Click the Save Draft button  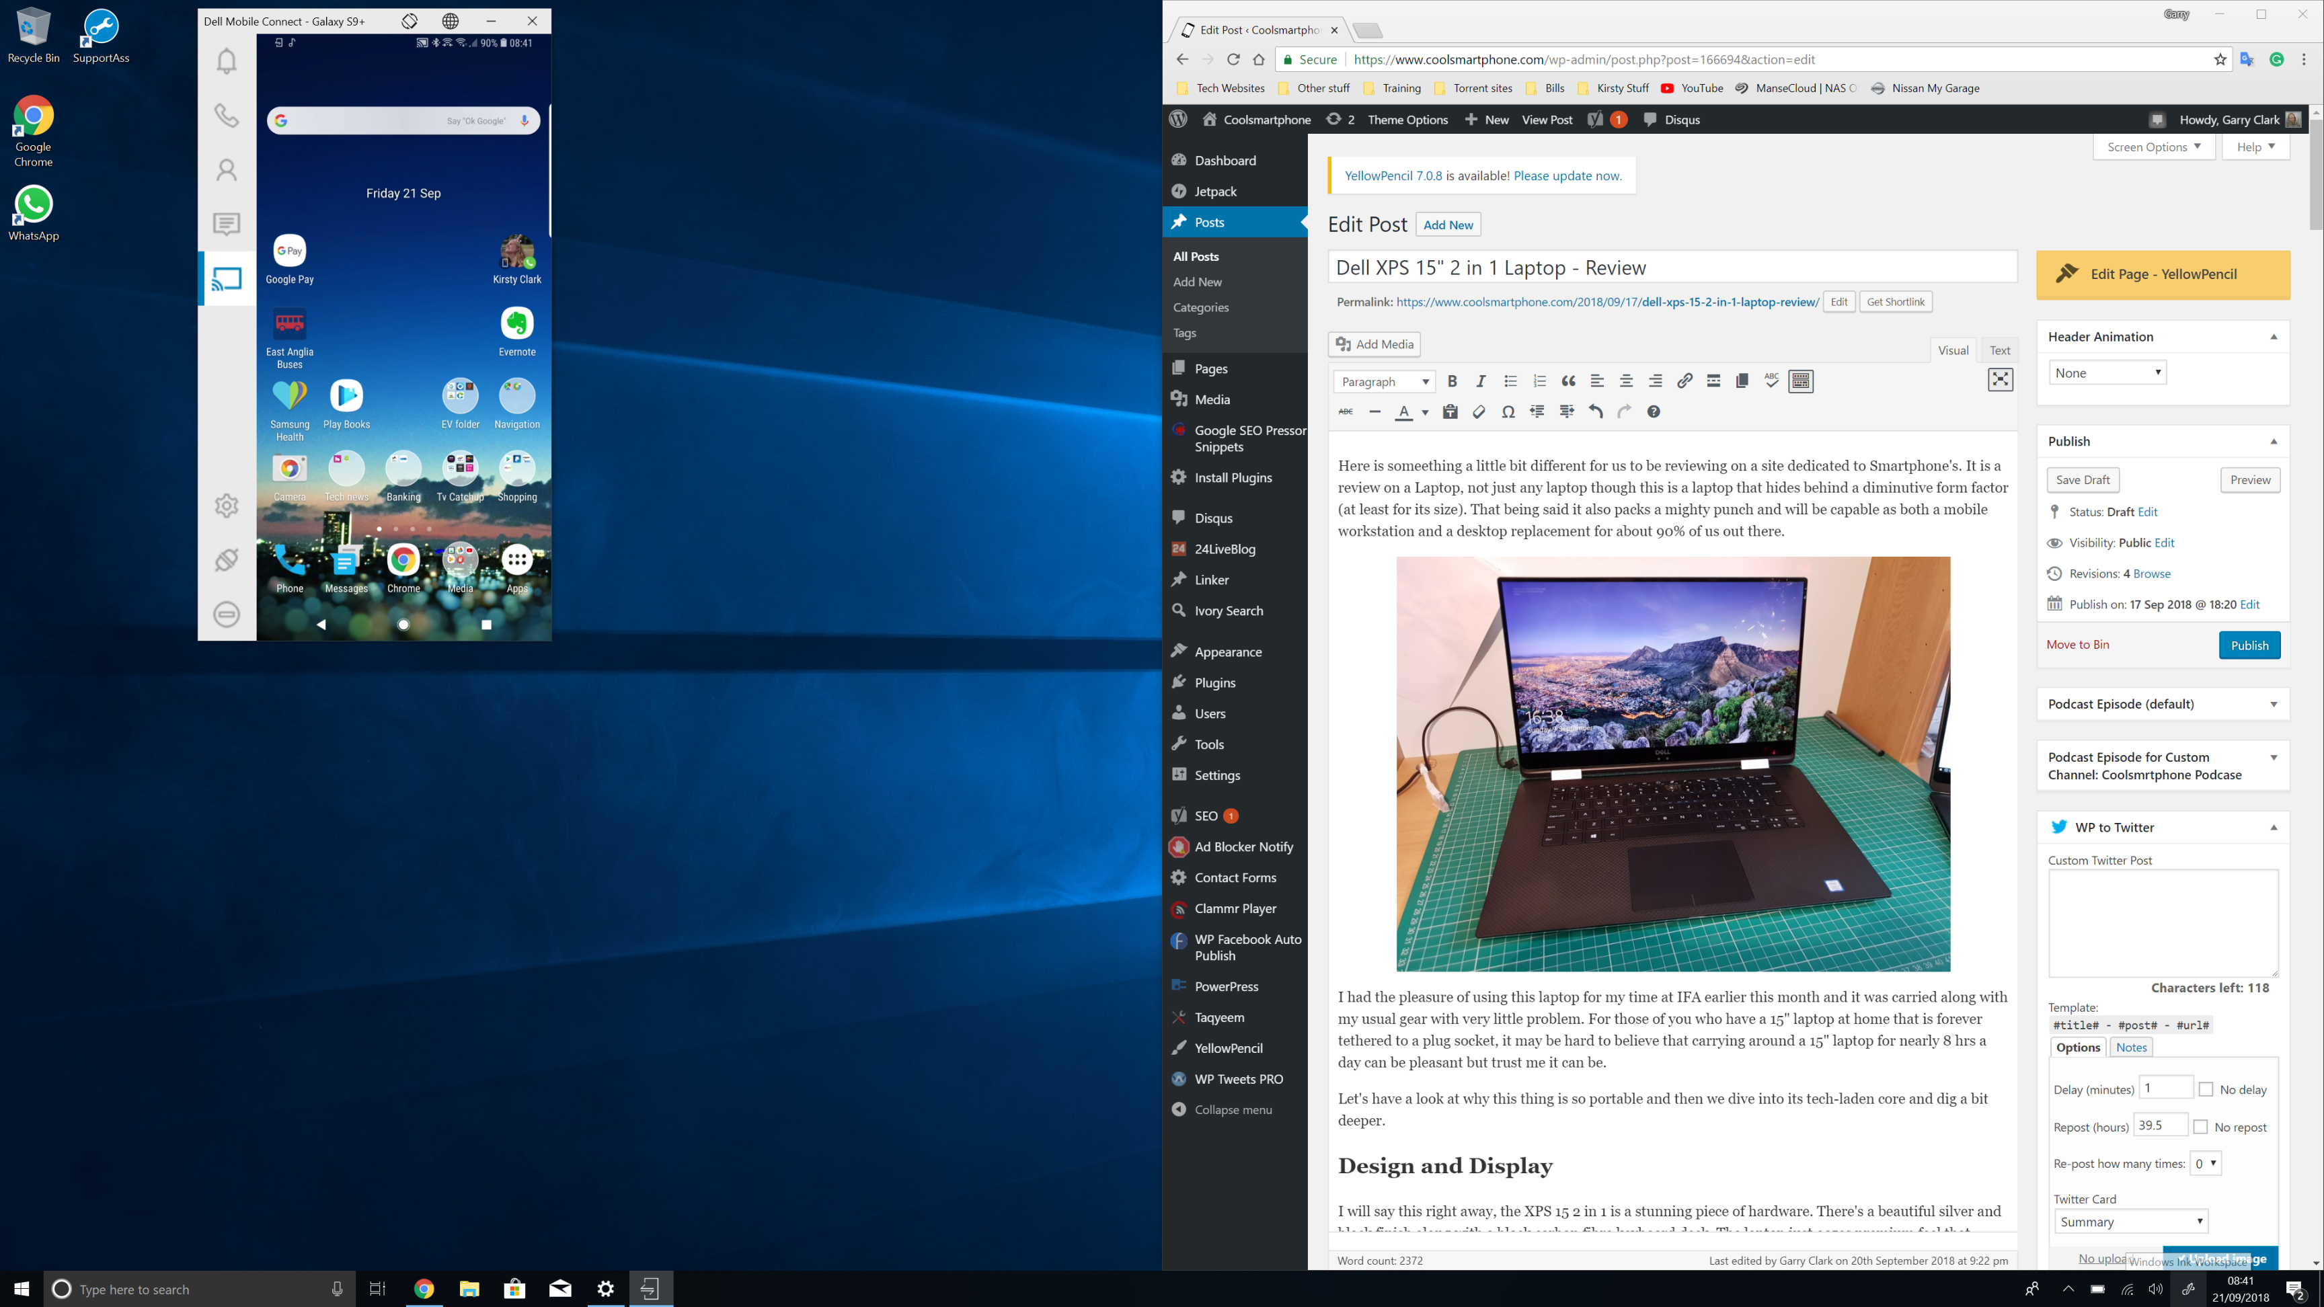2082,480
